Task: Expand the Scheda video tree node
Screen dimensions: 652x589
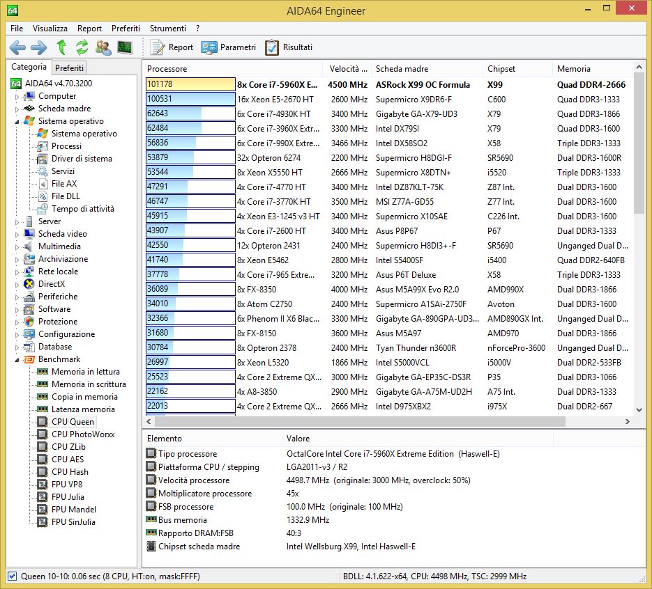Action: coord(17,234)
